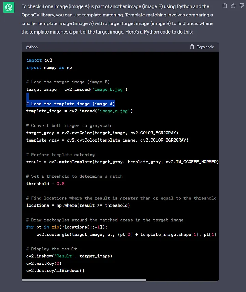
Task: Click comment '# Perform template matching'
Action: tap(60, 155)
